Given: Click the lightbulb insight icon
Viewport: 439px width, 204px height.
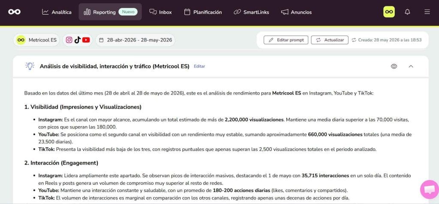Looking at the screenshot, I should click(x=30, y=66).
